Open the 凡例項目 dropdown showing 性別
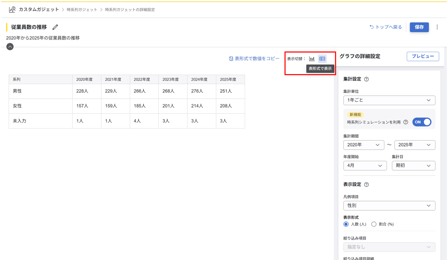Viewport: 447px width, 260px height. (x=389, y=206)
